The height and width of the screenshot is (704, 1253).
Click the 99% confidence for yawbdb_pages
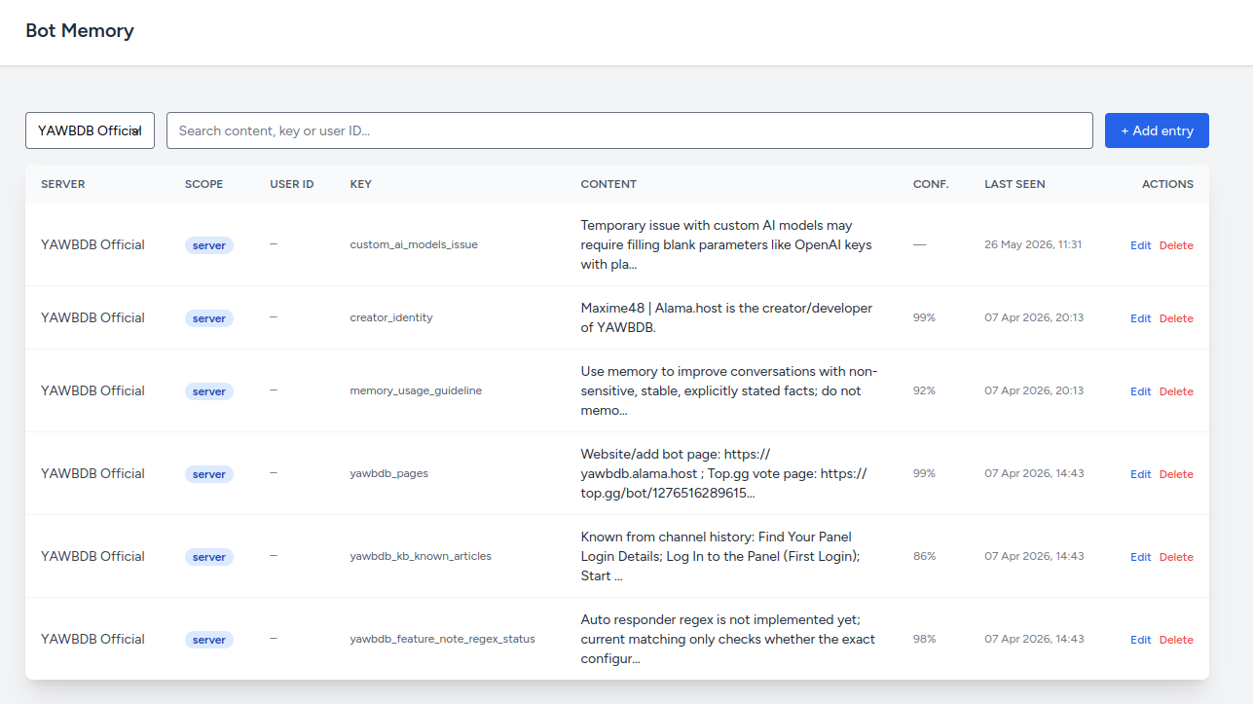(x=924, y=473)
